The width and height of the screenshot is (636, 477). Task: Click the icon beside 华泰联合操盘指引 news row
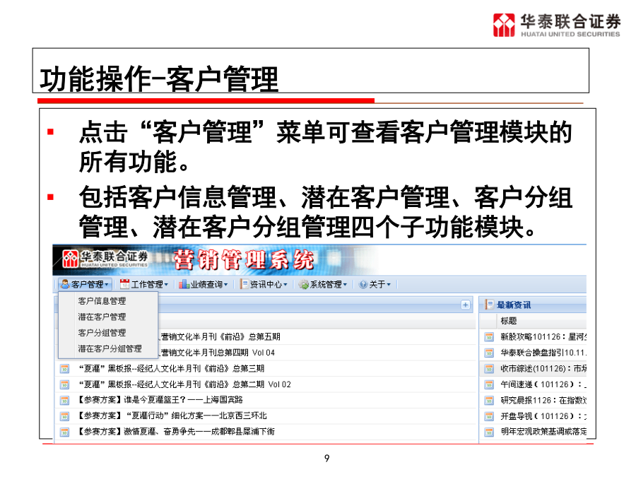(x=489, y=353)
